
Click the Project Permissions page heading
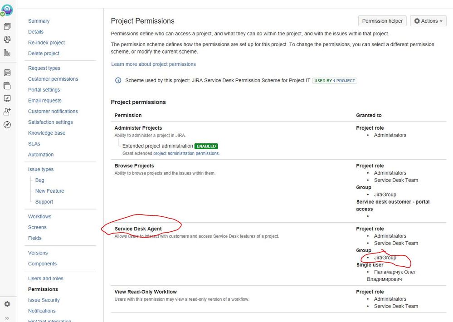[143, 21]
